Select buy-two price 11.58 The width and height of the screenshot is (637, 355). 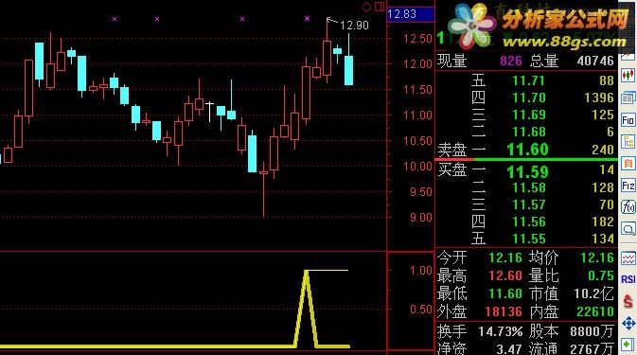pyautogui.click(x=528, y=187)
